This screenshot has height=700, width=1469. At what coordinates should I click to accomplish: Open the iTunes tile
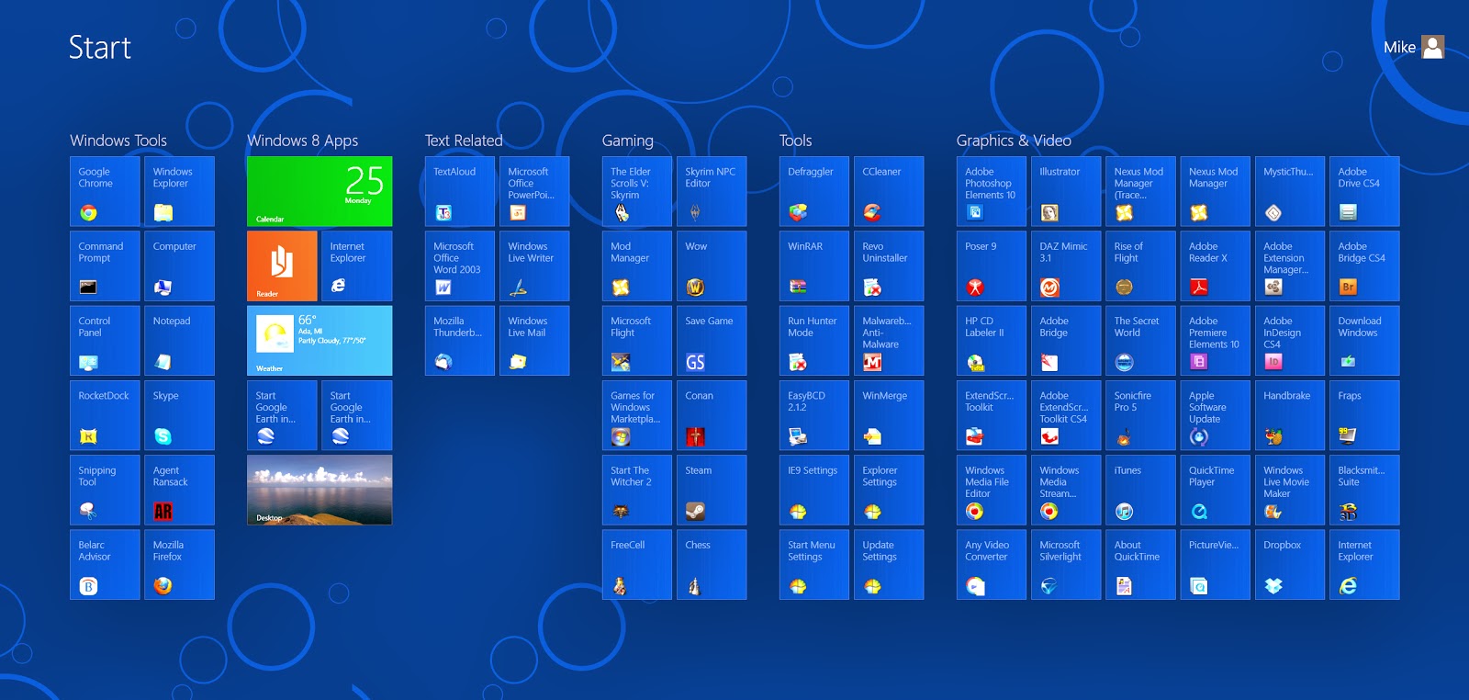click(1140, 490)
